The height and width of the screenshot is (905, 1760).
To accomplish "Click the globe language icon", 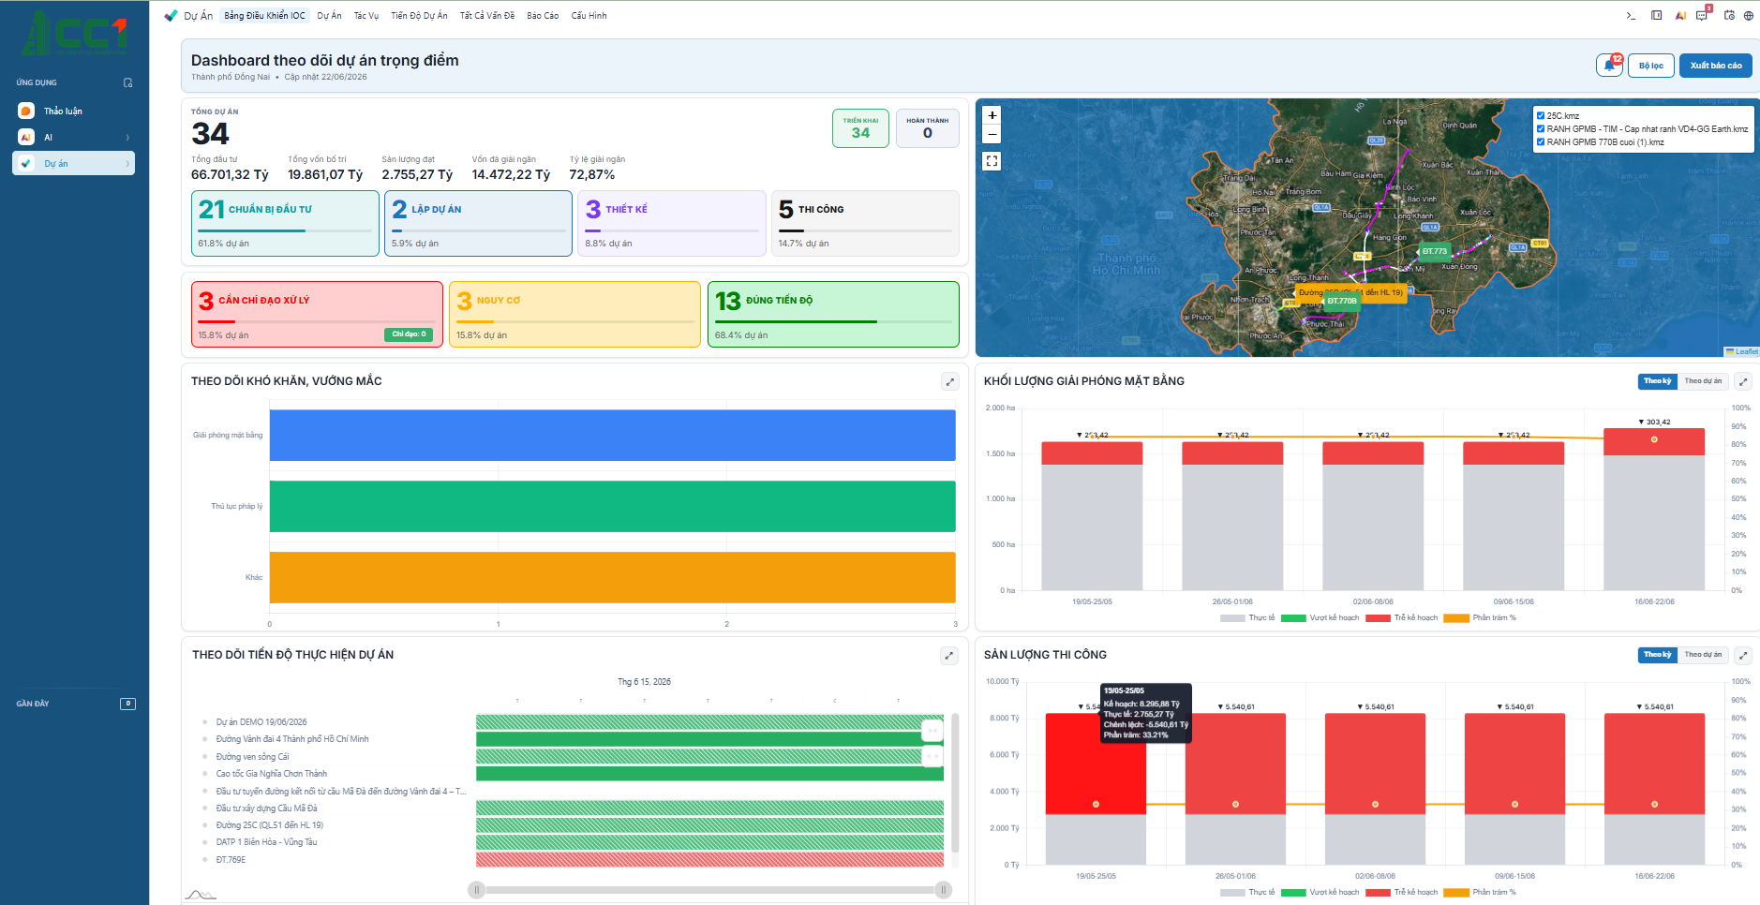I will pyautogui.click(x=1750, y=15).
